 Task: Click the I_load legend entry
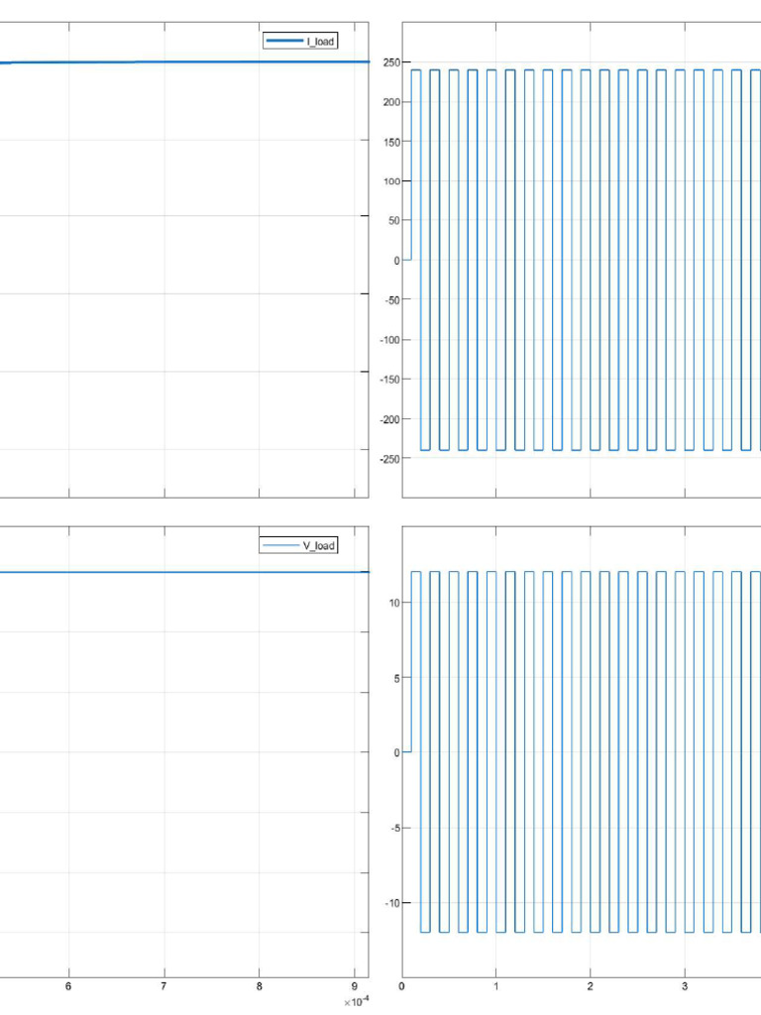click(x=300, y=41)
